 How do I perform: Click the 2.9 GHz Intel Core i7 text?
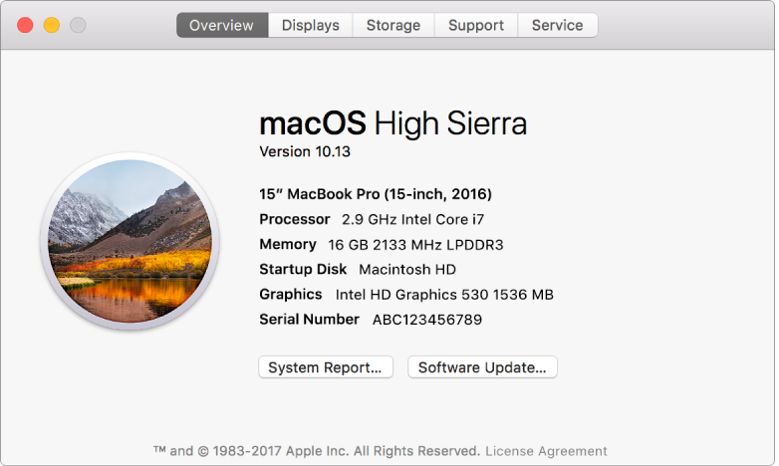click(413, 219)
